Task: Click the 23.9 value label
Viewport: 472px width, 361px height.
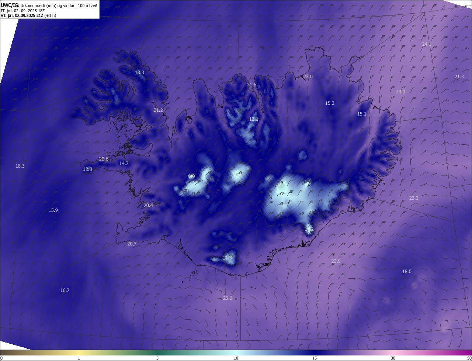Action: [336, 261]
